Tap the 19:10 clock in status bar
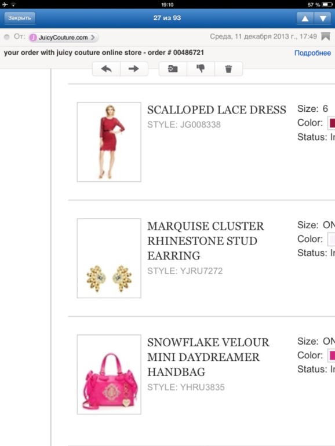335x446 pixels. [x=167, y=5]
